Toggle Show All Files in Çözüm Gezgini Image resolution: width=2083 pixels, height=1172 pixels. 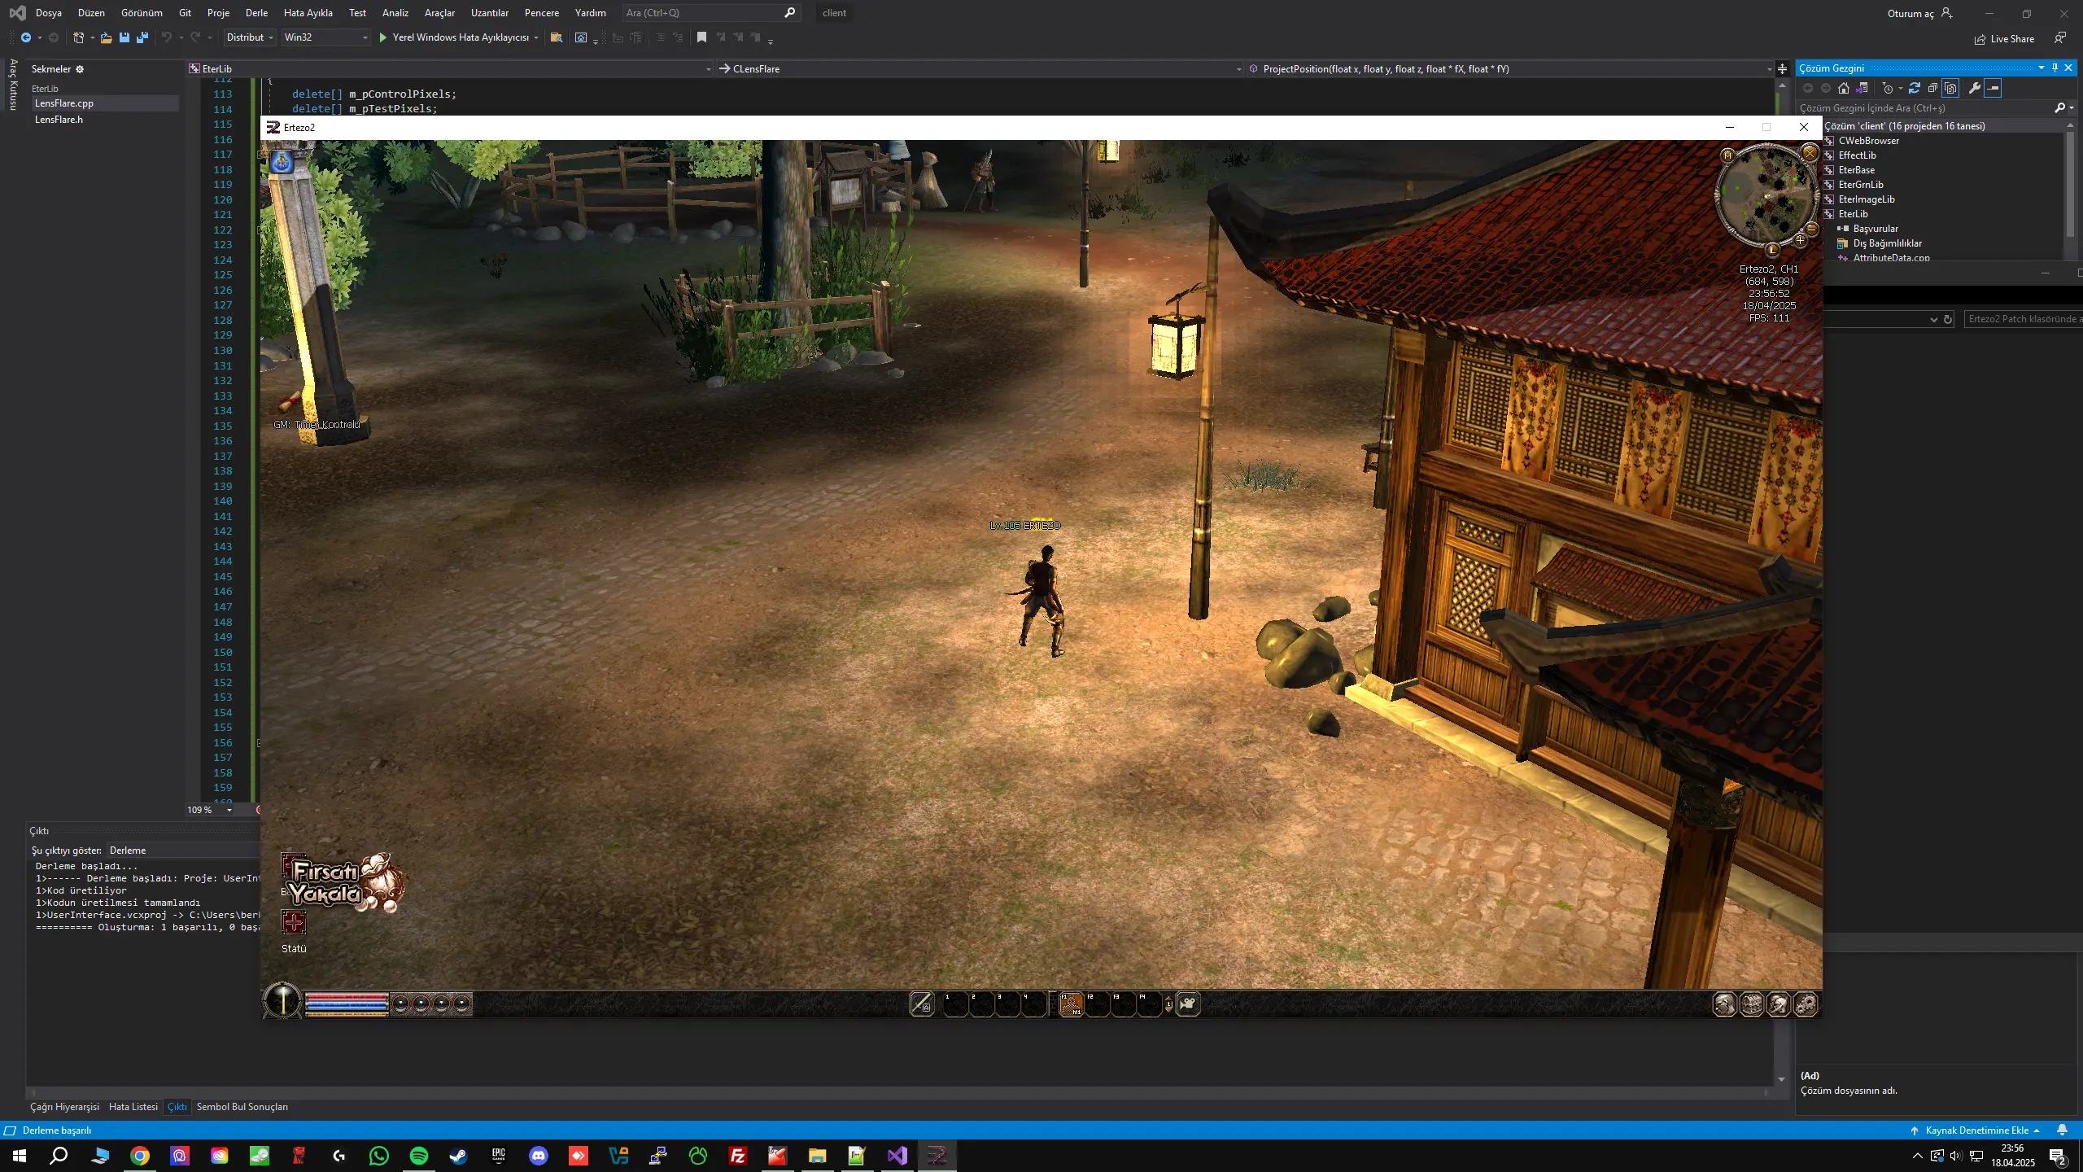pos(1950,88)
